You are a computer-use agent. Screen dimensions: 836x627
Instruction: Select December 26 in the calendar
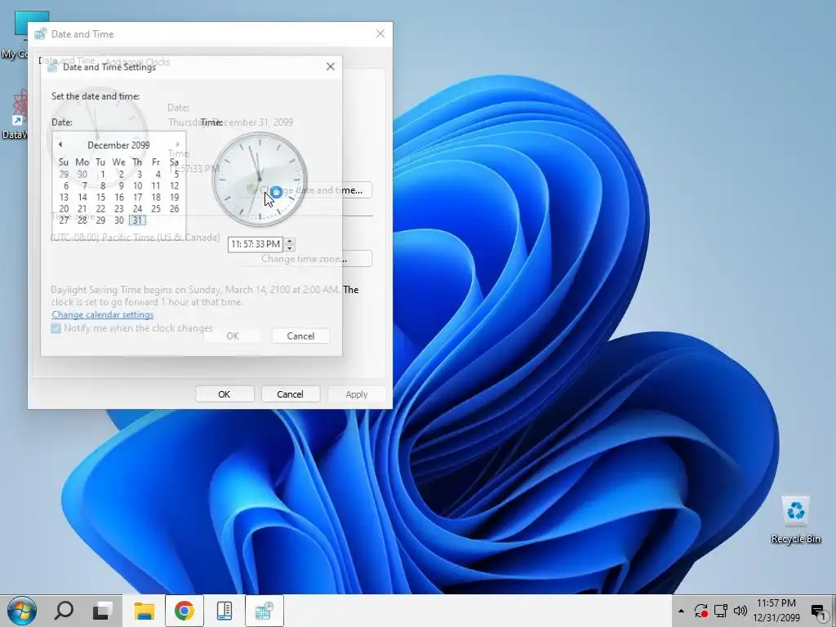coord(174,208)
